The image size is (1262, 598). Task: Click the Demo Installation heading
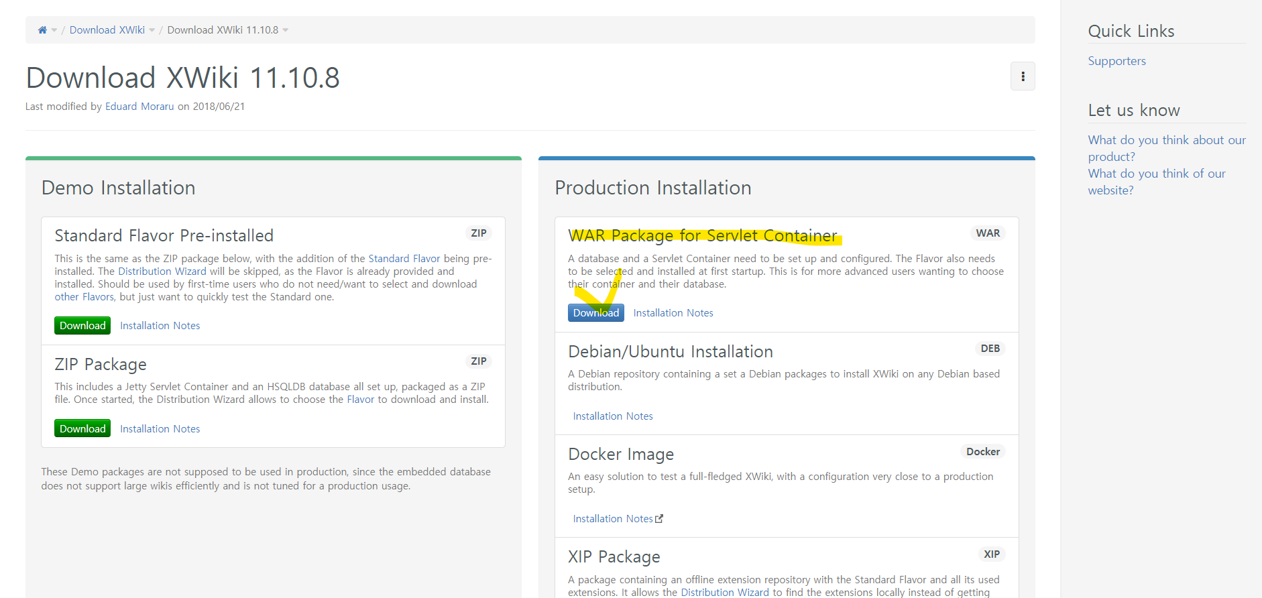tap(119, 188)
